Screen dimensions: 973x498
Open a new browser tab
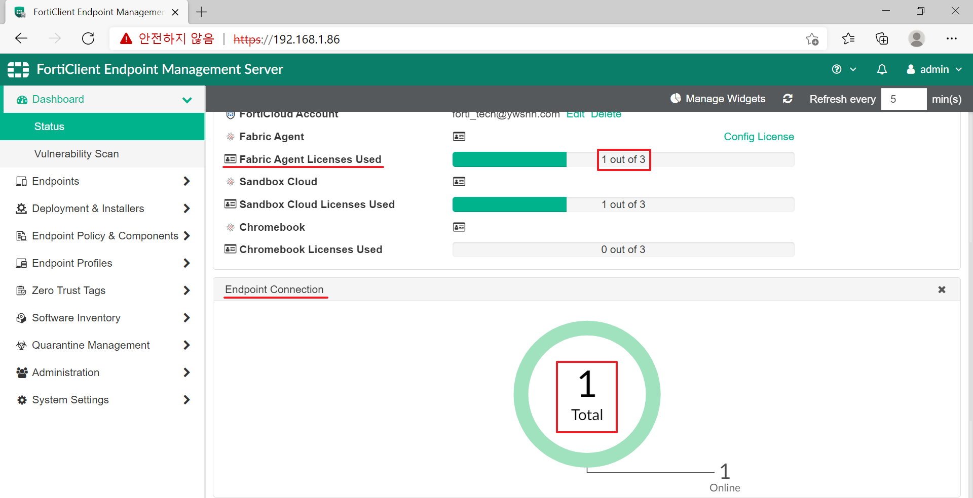201,12
